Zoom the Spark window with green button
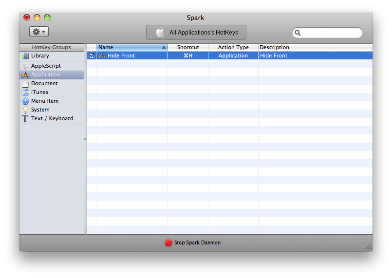The image size is (392, 278). click(x=47, y=18)
